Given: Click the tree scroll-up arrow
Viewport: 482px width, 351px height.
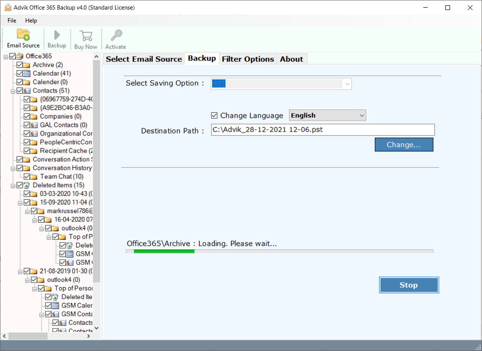Looking at the screenshot, I should 96,57.
